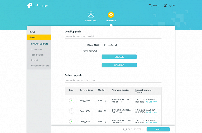Image resolution: width=202 pixels, height=133 pixels.
Task: Click the Back to Top arrow icon
Action: pyautogui.click(x=125, y=129)
